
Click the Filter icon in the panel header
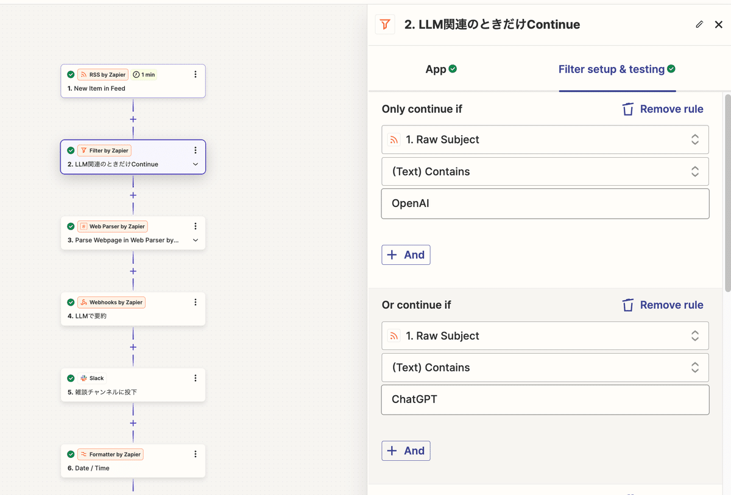point(385,24)
